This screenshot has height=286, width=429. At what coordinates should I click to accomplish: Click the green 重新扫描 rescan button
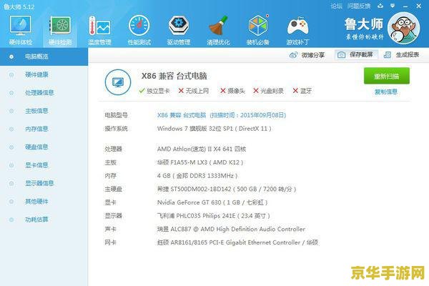(x=387, y=76)
